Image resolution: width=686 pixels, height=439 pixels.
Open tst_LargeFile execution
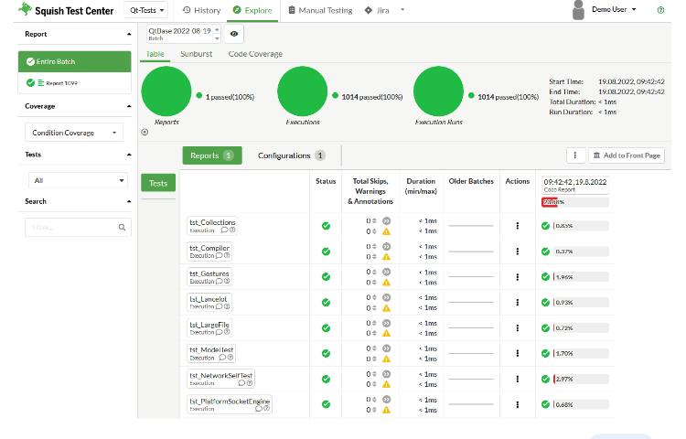click(x=209, y=328)
